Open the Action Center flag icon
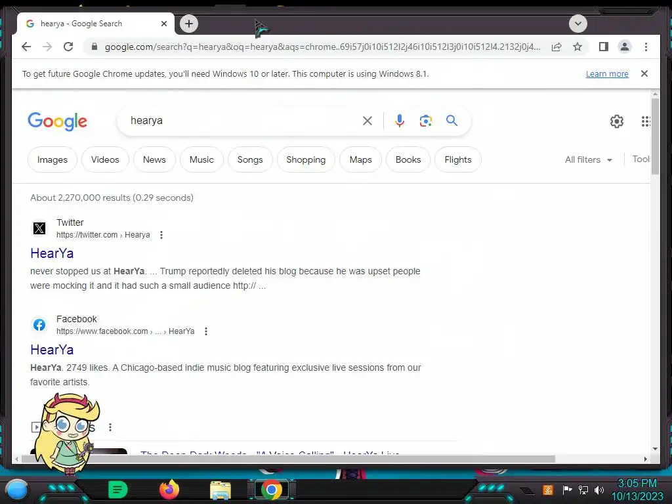Screen dimensions: 672x504 [x=567, y=490]
